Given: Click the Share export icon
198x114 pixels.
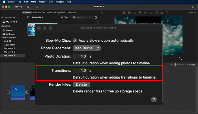Looking at the screenshot, I should (x=194, y=7).
